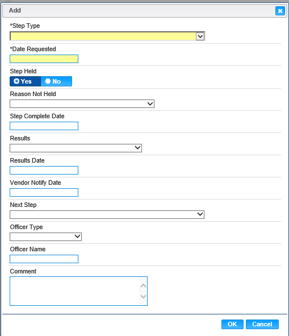Click the Results Date input
This screenshot has height=336, width=289.
[44, 171]
